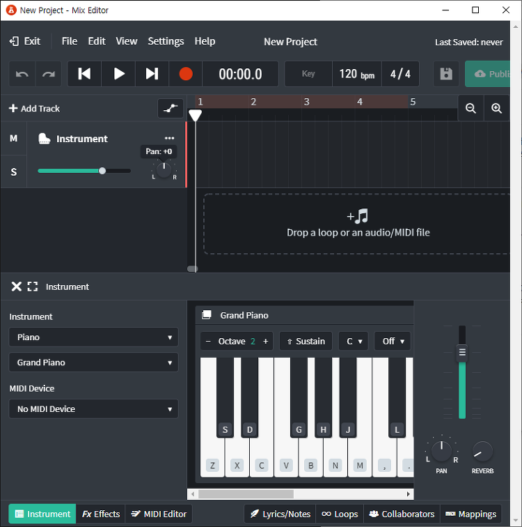Start recording with red Record button
This screenshot has width=522, height=527.
(x=186, y=74)
